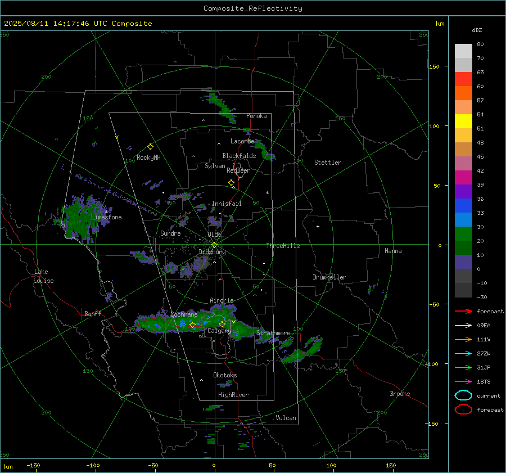Click the Blackfalds city label
Screen dimensions: 506x473
[x=239, y=156]
